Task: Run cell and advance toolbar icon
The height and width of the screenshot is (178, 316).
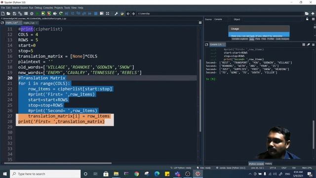Action: (x=49, y=13)
